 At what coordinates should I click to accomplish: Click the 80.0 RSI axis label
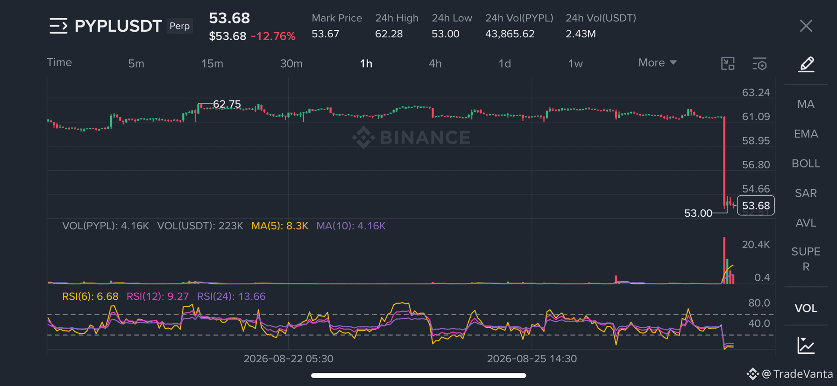click(759, 303)
